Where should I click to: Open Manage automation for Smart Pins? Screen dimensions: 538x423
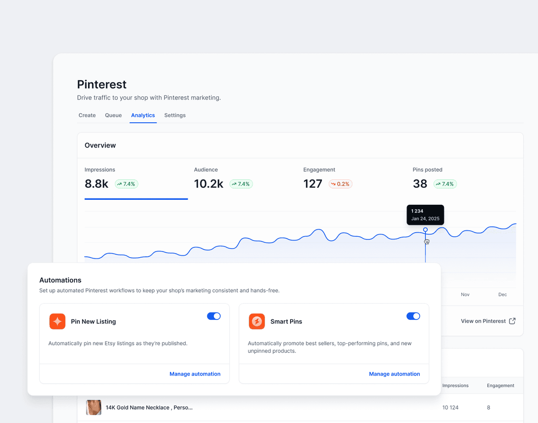click(395, 374)
